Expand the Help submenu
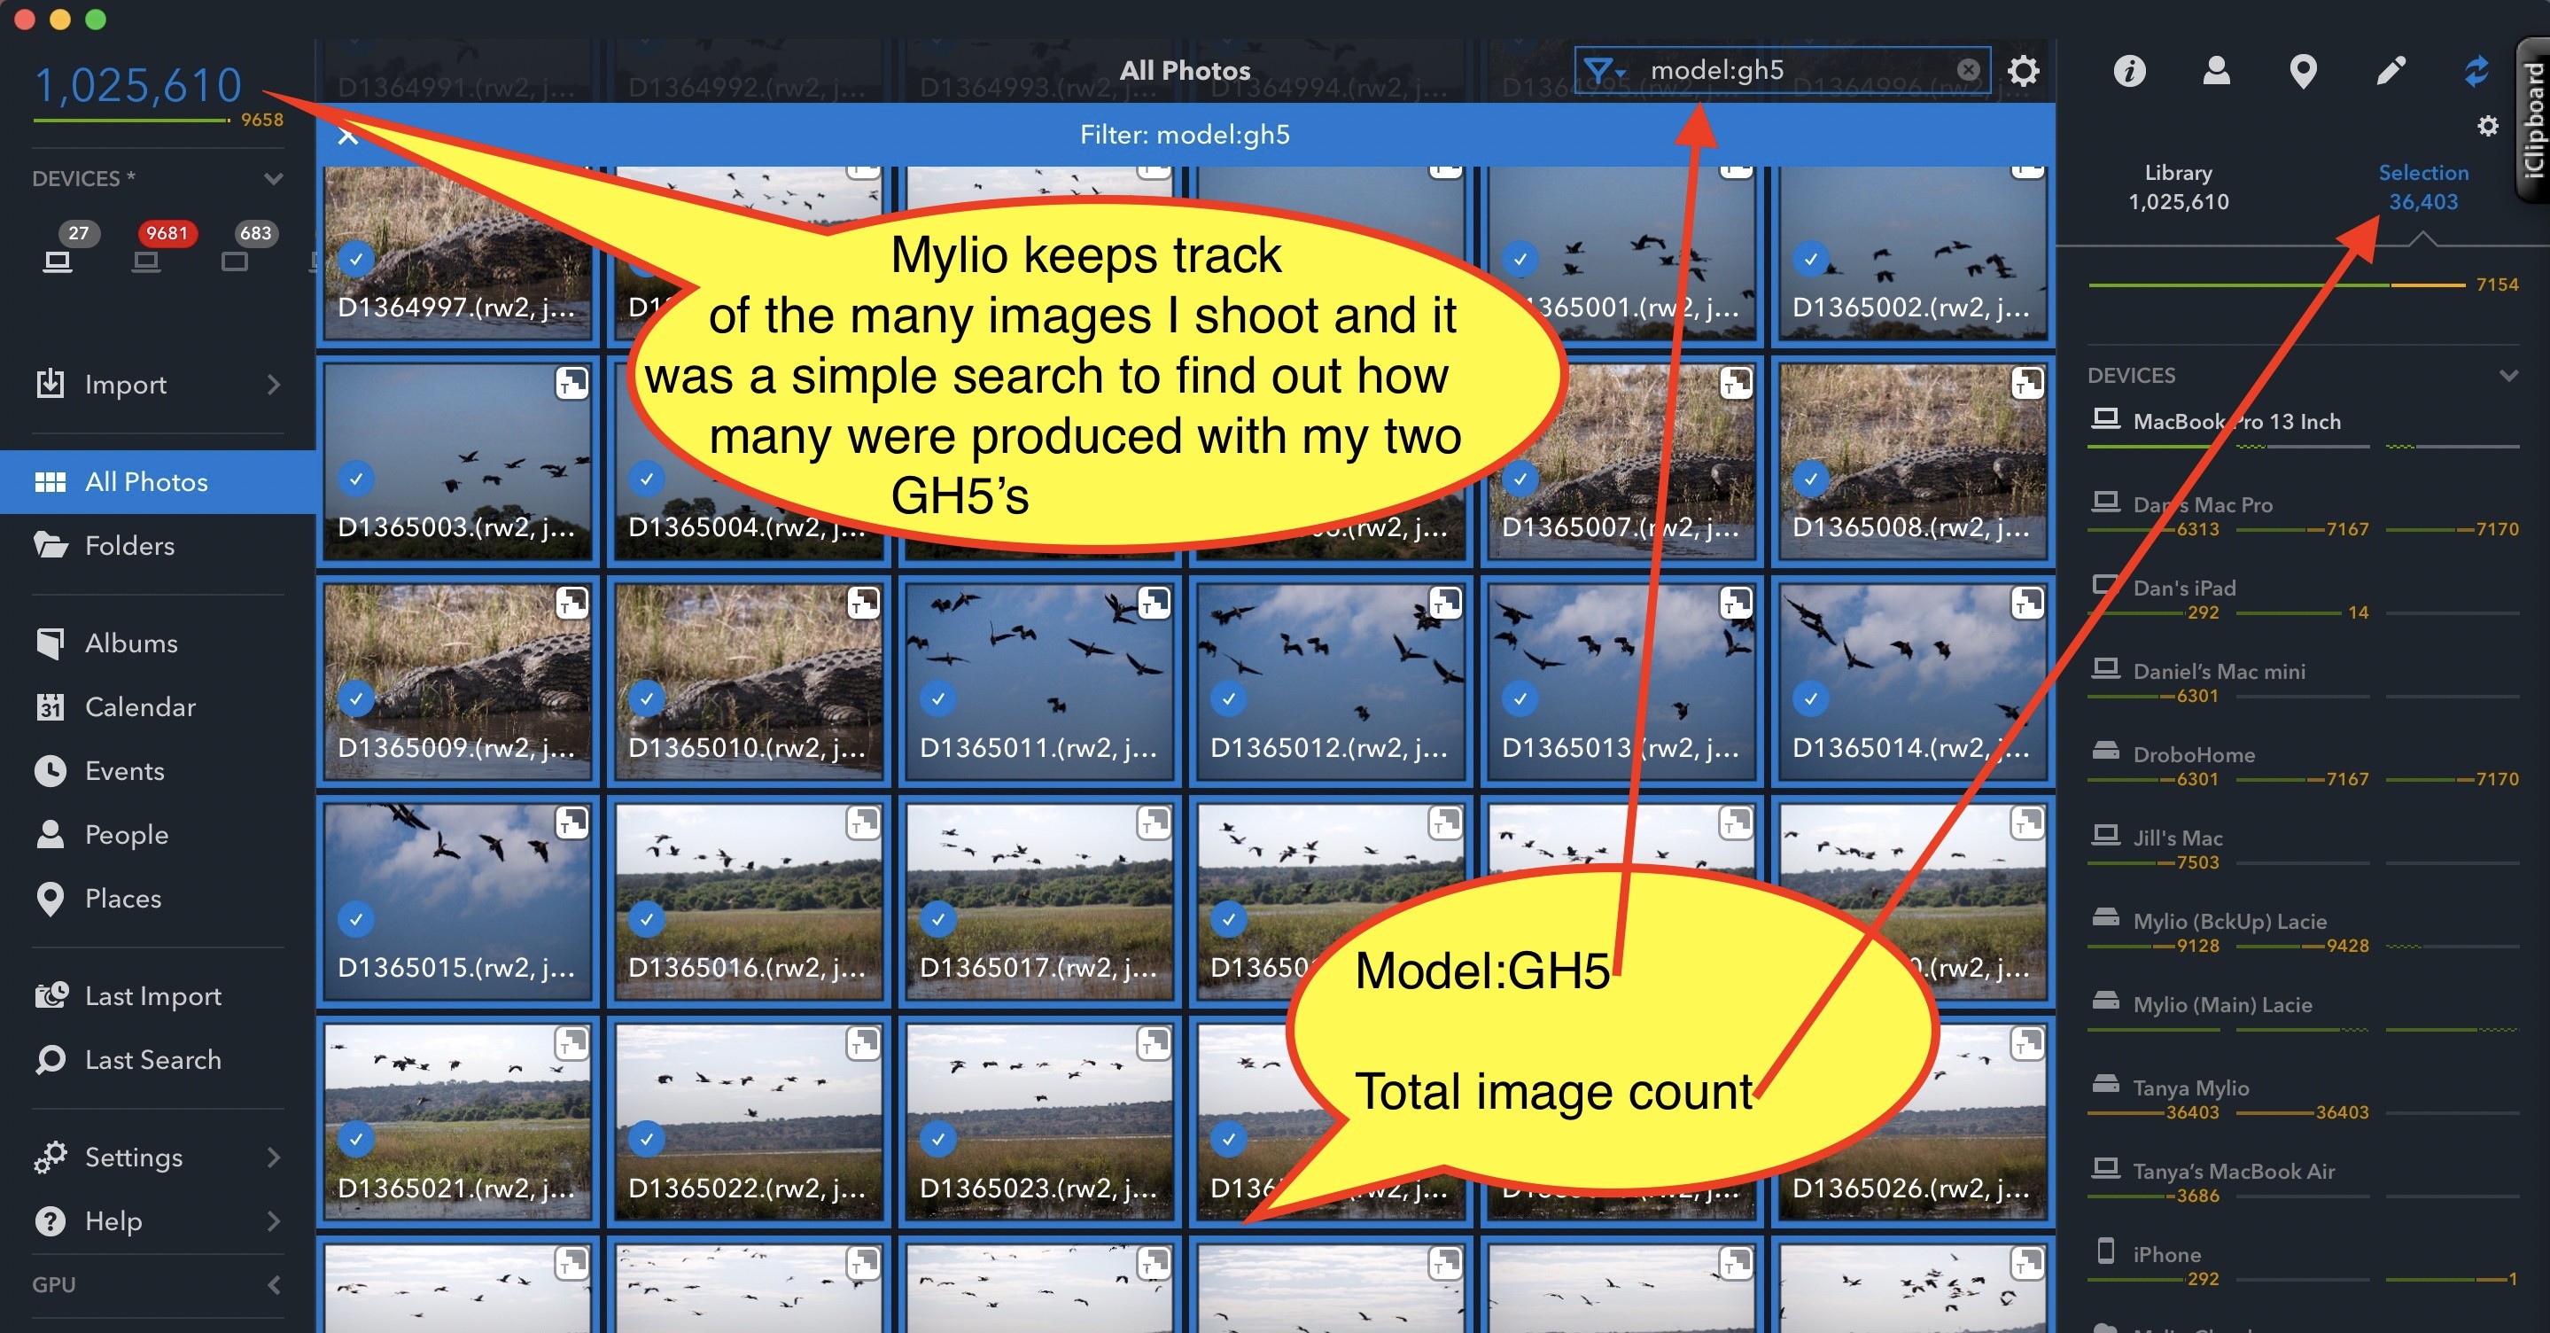Image resolution: width=2550 pixels, height=1333 pixels. pos(274,1220)
